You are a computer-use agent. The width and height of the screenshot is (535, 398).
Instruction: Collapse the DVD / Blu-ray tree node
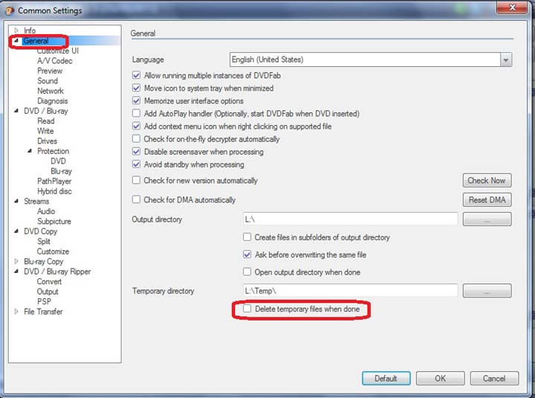[16, 111]
